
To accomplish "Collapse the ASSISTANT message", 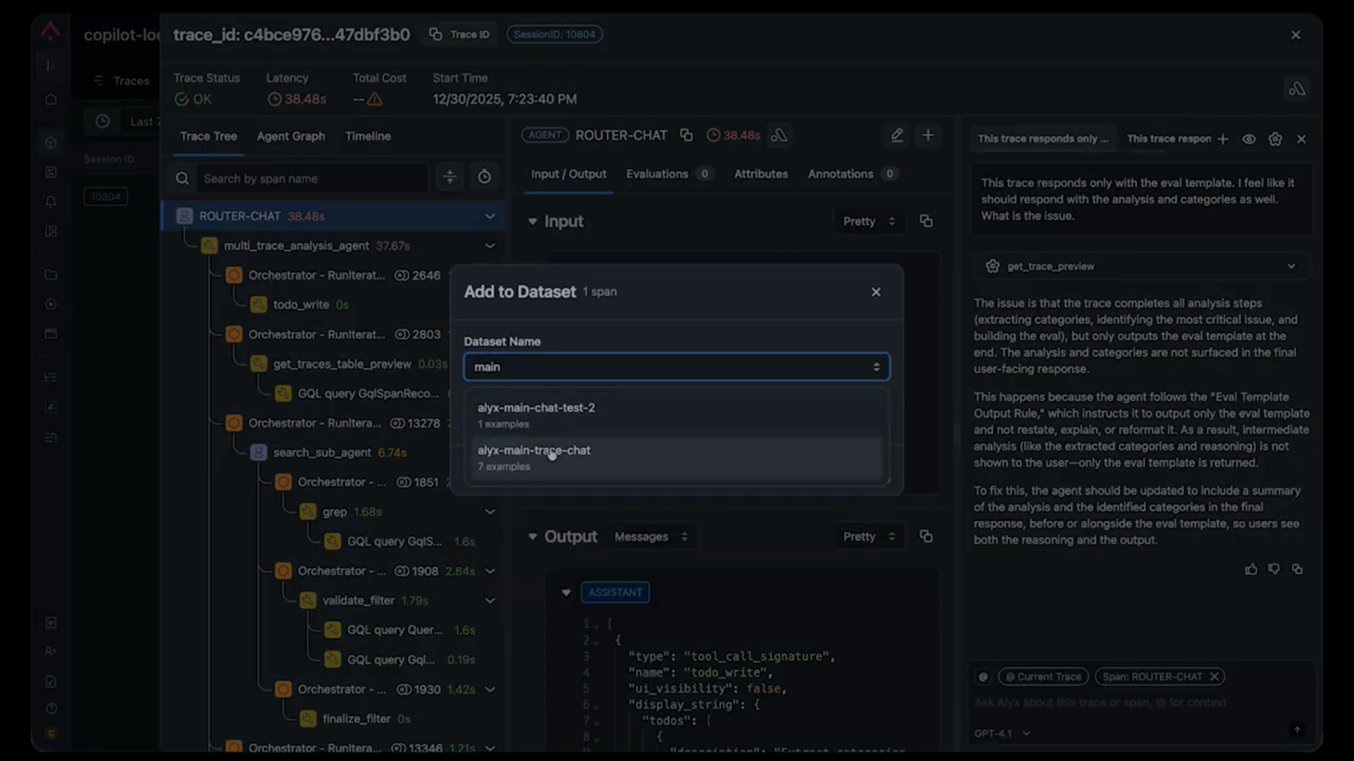I will click(x=566, y=593).
